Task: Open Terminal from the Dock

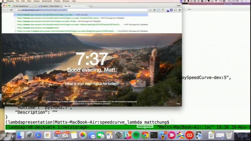Action: coord(154,135)
